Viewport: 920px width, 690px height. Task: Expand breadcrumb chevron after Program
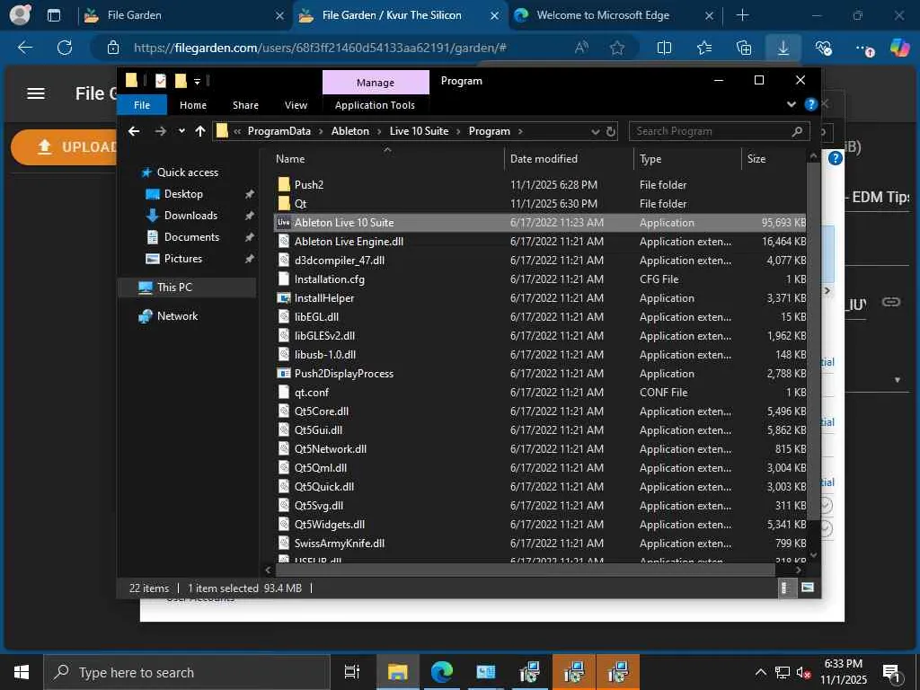520,131
